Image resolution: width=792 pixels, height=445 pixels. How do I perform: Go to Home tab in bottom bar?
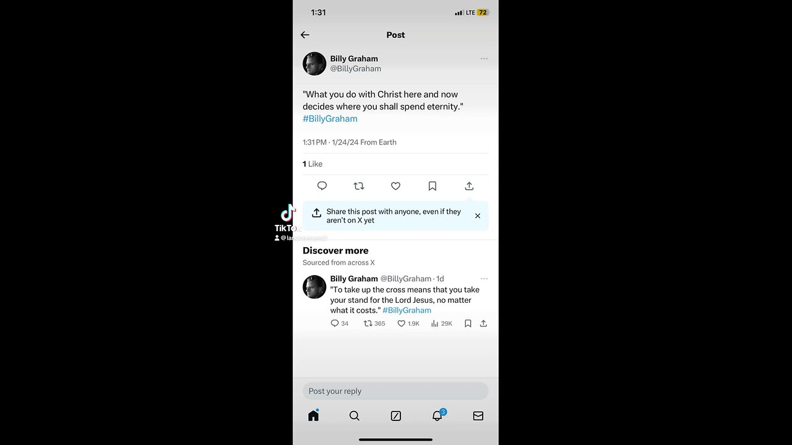click(314, 416)
